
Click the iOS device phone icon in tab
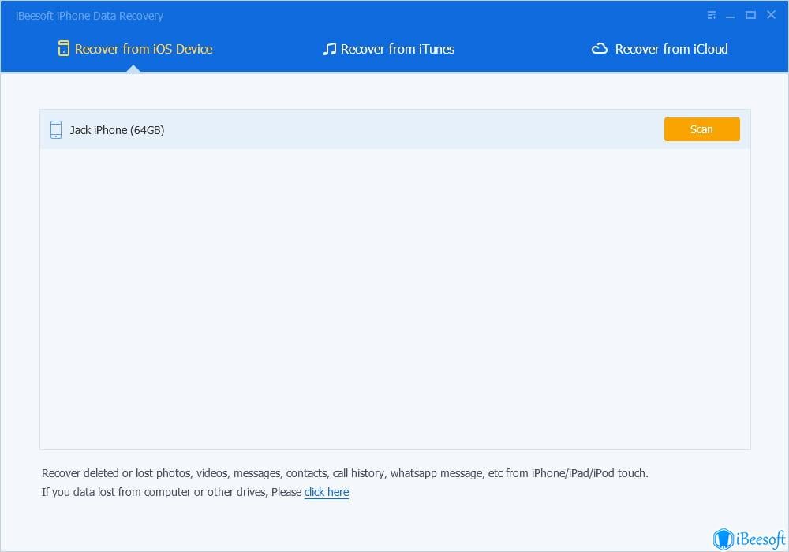point(63,48)
